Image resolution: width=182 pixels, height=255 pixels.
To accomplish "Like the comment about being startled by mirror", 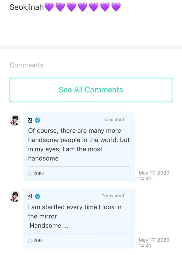I will 30,241.
